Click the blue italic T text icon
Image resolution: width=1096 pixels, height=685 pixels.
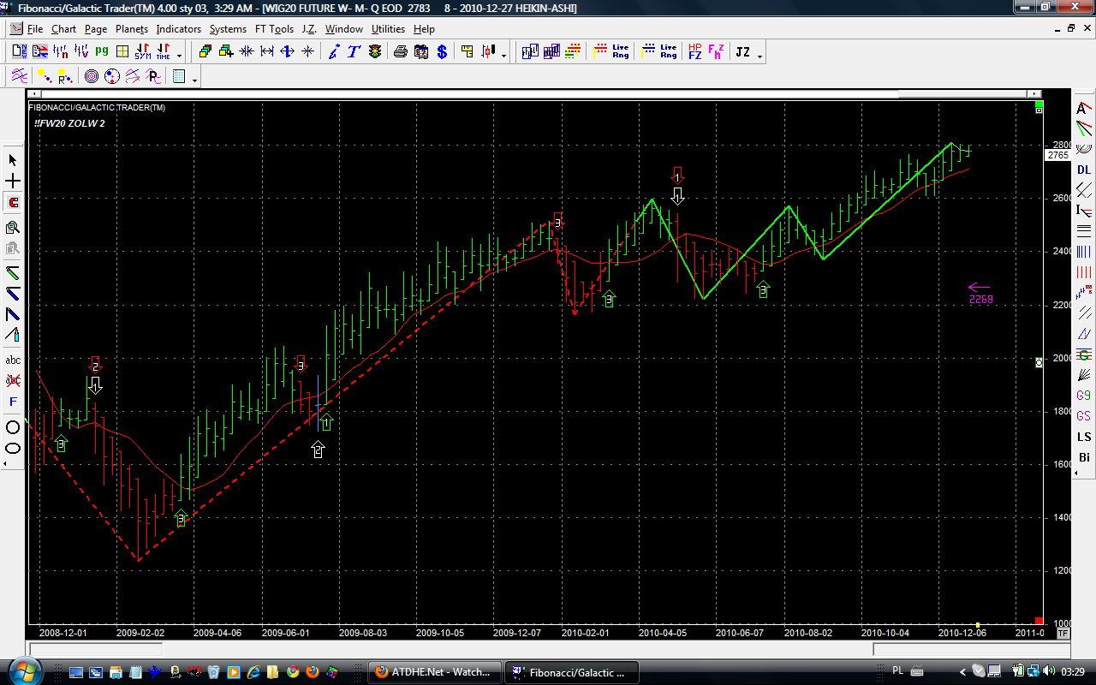(354, 52)
